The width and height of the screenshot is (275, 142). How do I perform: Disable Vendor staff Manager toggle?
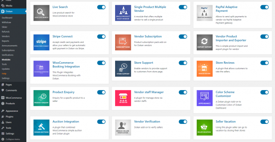(x=183, y=92)
